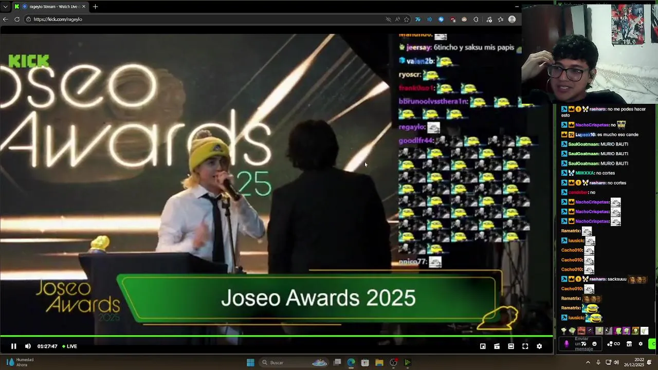
Task: Expand the tab list dropdown arrow
Action: pyautogui.click(x=5, y=7)
